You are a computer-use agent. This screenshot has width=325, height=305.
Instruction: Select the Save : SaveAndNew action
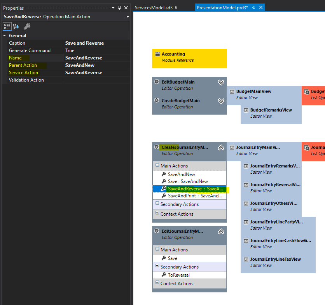pos(189,181)
